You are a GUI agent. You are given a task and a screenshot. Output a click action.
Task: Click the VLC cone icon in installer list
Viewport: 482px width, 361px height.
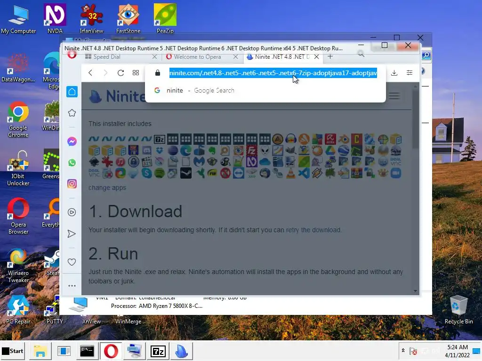coord(290,173)
